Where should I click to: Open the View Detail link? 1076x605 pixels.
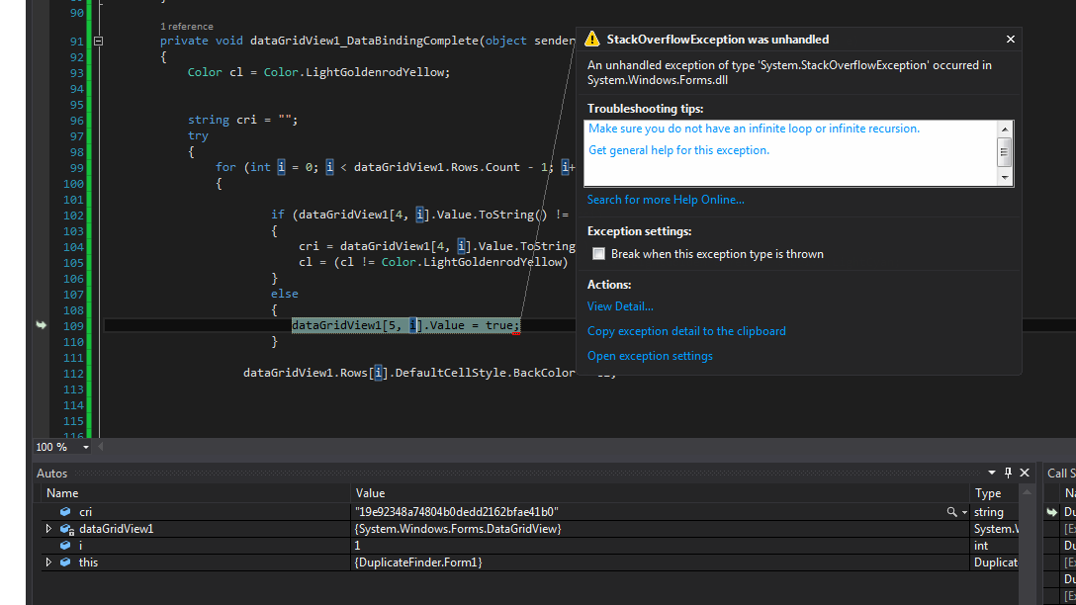(x=620, y=306)
